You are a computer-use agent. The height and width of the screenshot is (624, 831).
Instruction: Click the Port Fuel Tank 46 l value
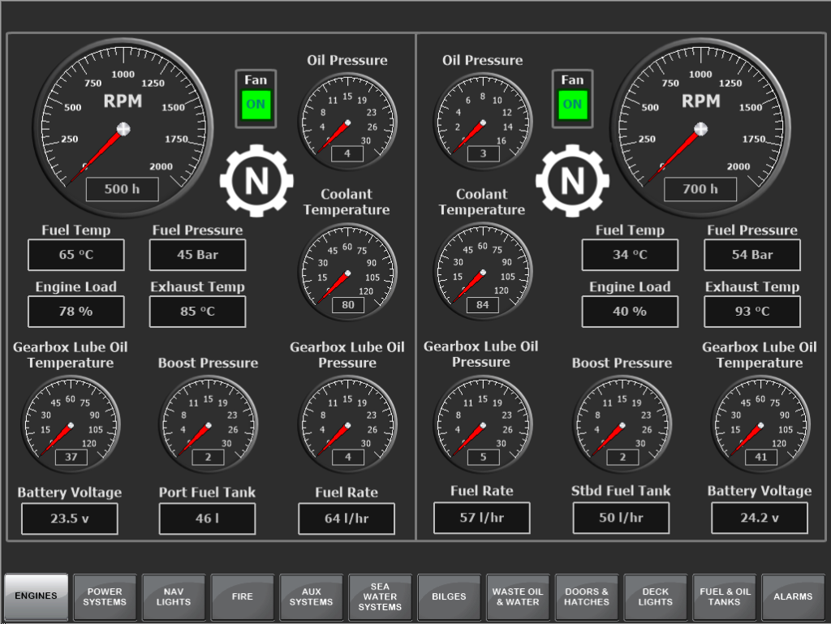point(207,519)
